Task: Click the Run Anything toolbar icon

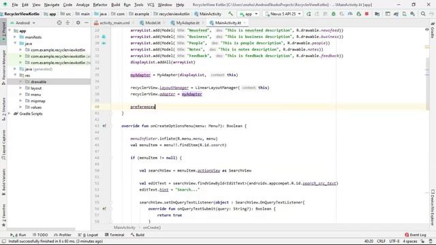Action: [x=388, y=14]
